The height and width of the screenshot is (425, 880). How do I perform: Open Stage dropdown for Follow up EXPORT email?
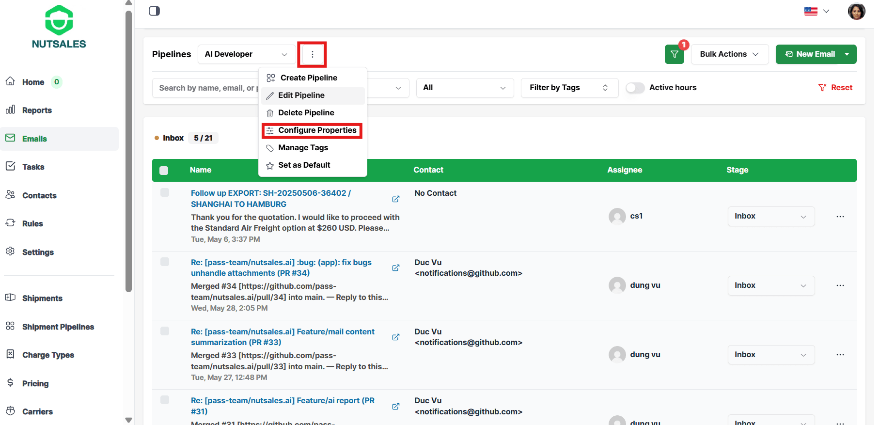coord(771,216)
